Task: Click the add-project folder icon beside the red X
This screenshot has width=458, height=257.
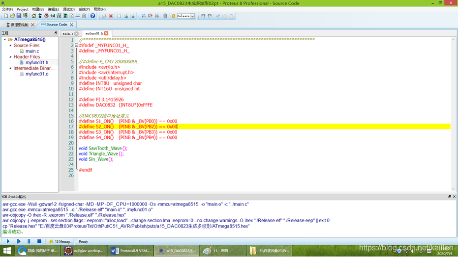Action: click(104, 16)
